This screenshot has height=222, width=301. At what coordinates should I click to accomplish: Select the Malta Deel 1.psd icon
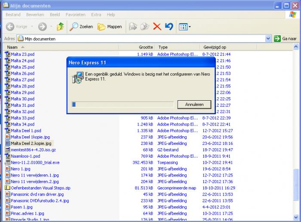8,131
